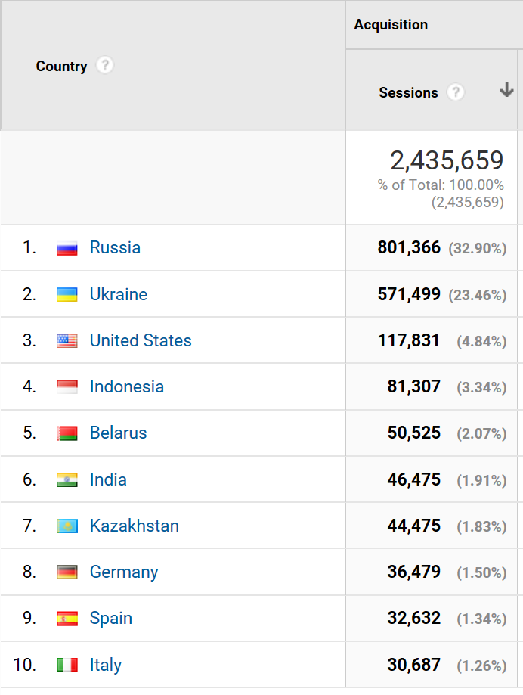
Task: Click the Acquisition group header
Action: tap(391, 24)
